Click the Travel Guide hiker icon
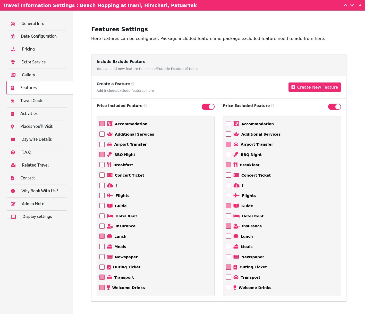The width and height of the screenshot is (365, 314). point(12,101)
